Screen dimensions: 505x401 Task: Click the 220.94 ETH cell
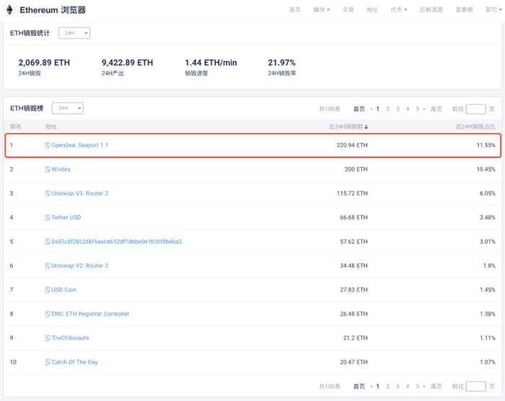point(352,145)
